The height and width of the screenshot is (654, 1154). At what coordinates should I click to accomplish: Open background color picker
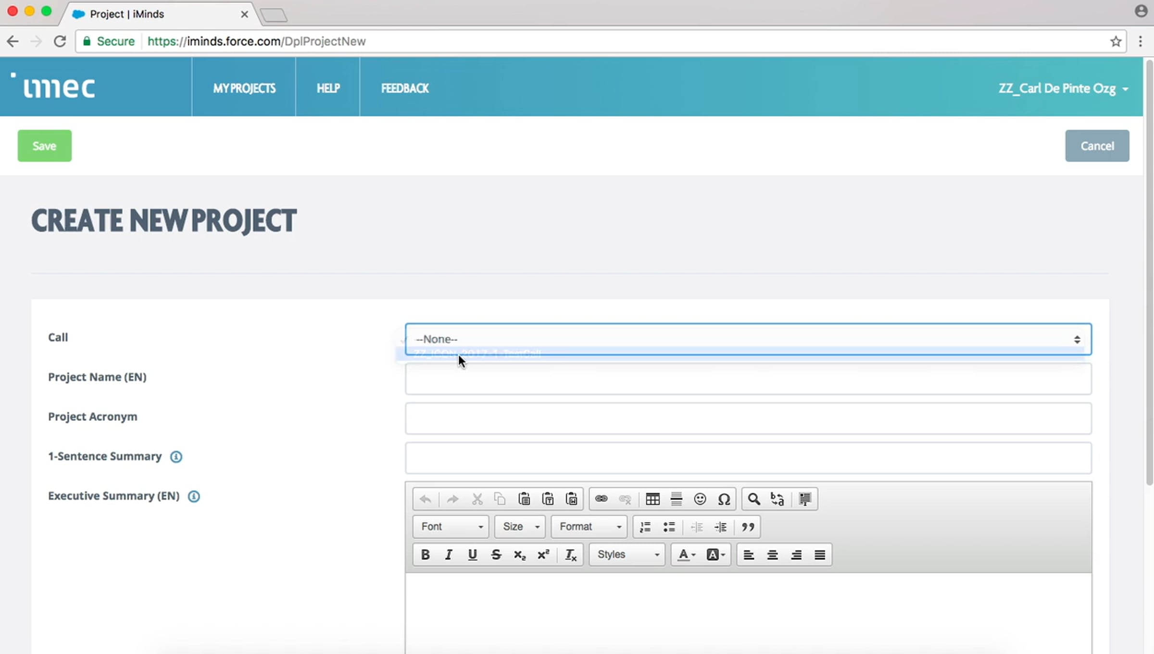(x=715, y=555)
